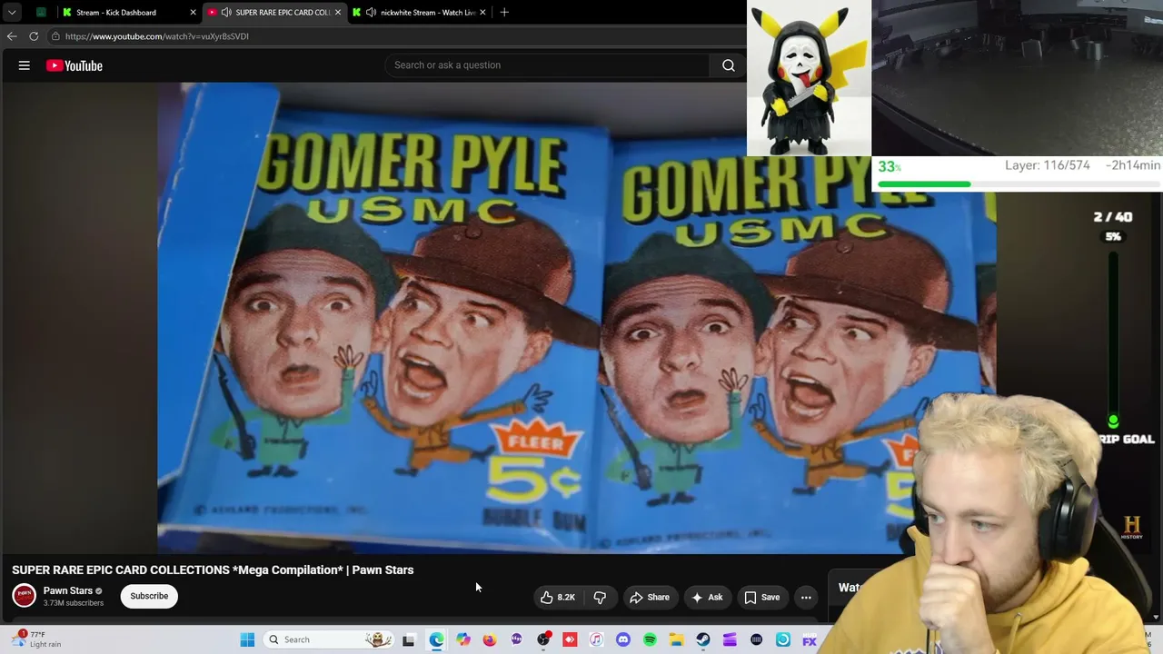
Task: Dislike the Pawn Stars video
Action: click(600, 597)
